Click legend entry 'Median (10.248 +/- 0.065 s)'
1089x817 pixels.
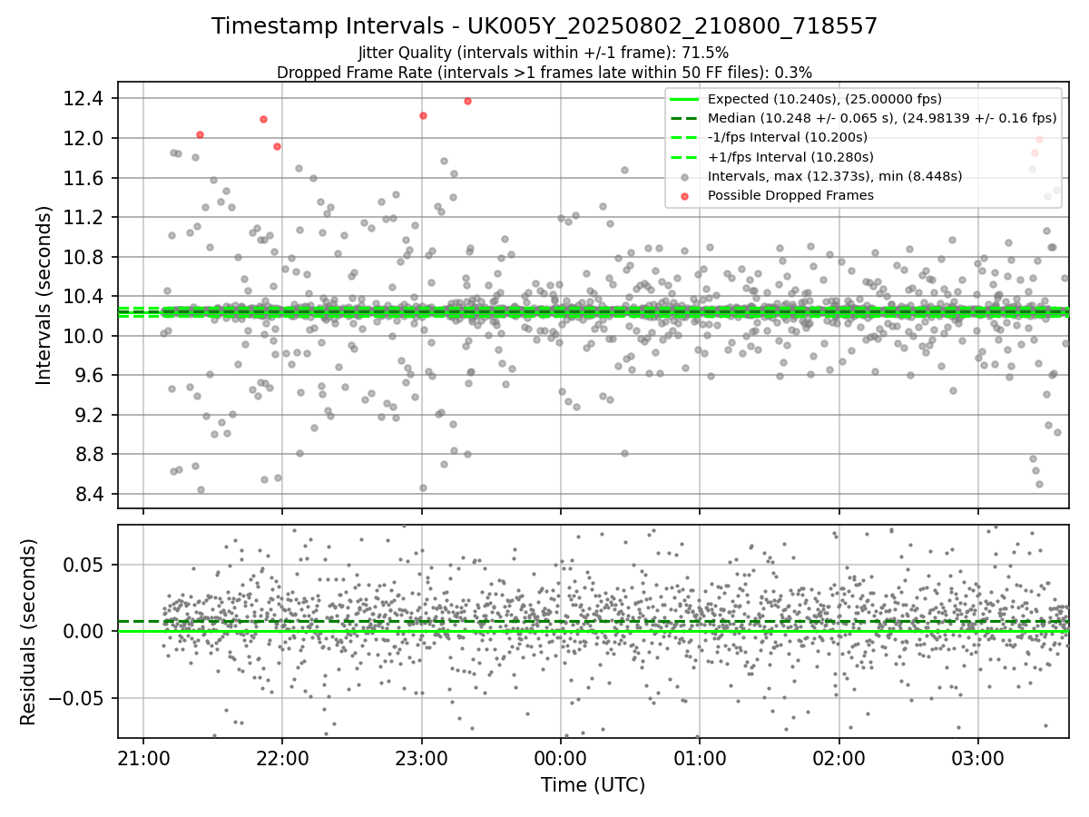882,118
